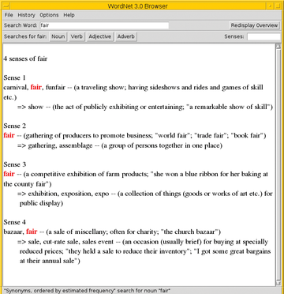
Task: Click the '4 senses of fair' line
Action: tap(25, 58)
